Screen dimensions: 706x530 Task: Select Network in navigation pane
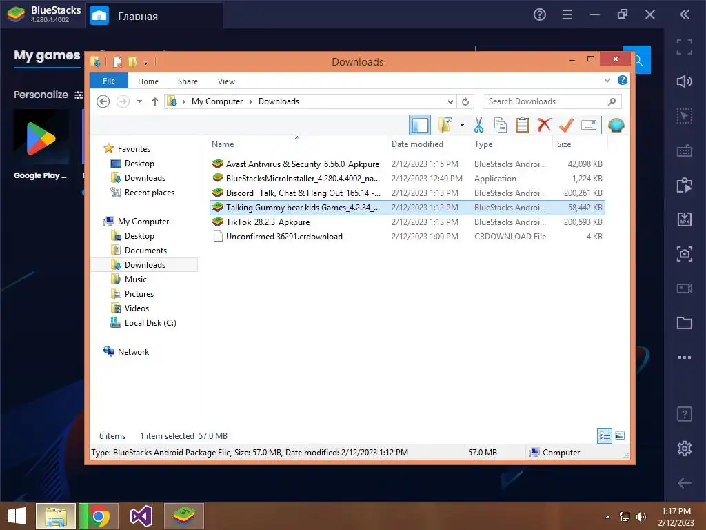[133, 351]
